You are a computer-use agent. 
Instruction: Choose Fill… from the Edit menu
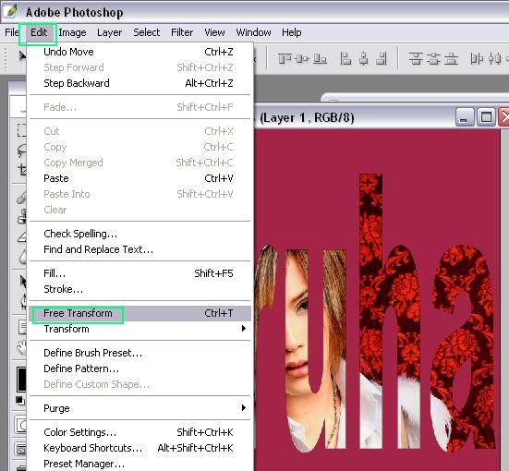[139, 273]
